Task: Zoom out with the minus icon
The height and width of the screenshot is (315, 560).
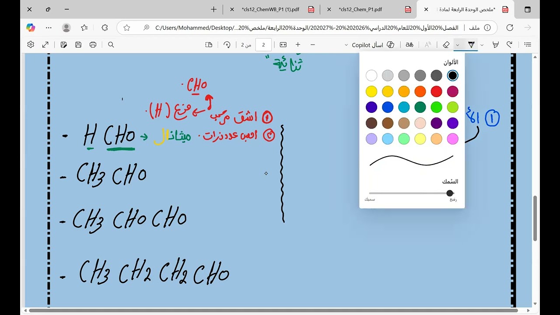Action: tap(313, 45)
